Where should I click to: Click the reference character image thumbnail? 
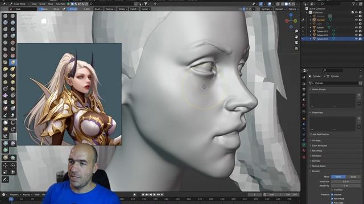tap(69, 94)
